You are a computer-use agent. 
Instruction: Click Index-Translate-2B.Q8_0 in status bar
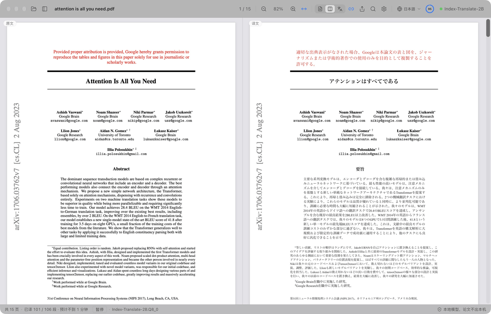point(135,309)
